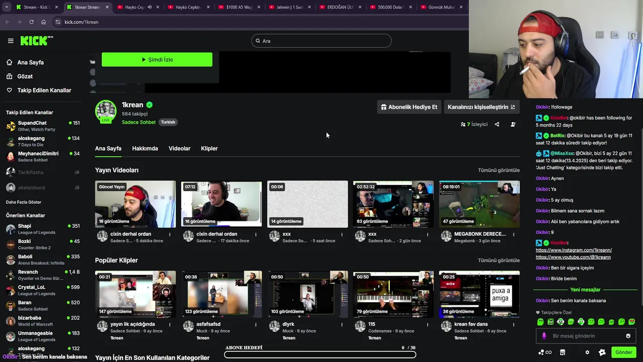Open the 07:12 video thumbnail

[x=222, y=204]
